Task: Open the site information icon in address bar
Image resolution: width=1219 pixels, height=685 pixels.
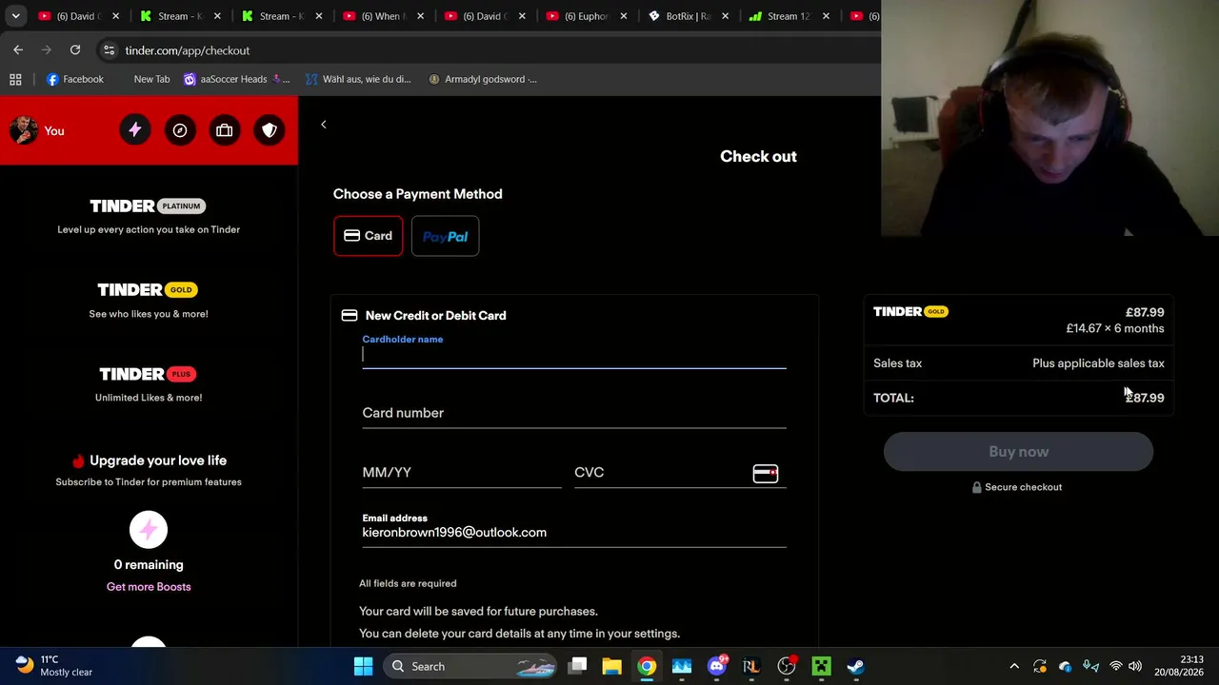Action: [109, 49]
